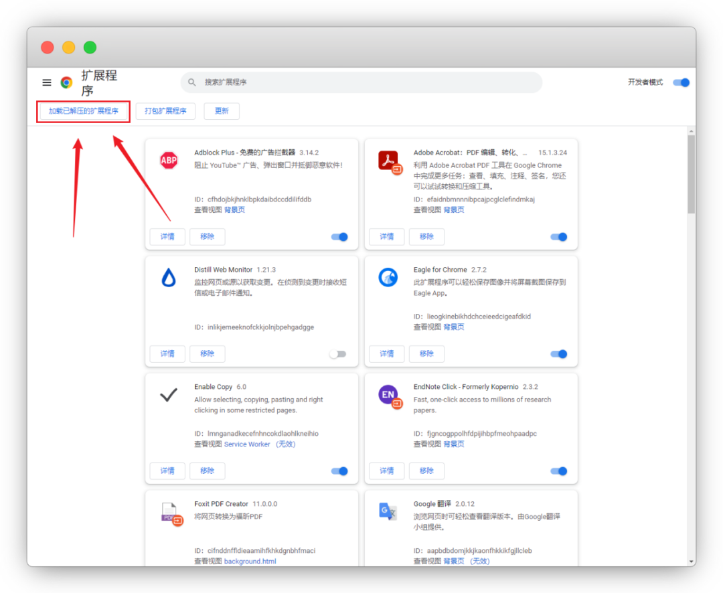The width and height of the screenshot is (723, 593).
Task: Click 移除 for Eagle for Chrome
Action: (426, 353)
